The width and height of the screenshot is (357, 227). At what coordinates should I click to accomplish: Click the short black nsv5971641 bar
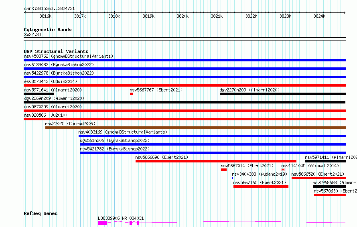coord(39,94)
